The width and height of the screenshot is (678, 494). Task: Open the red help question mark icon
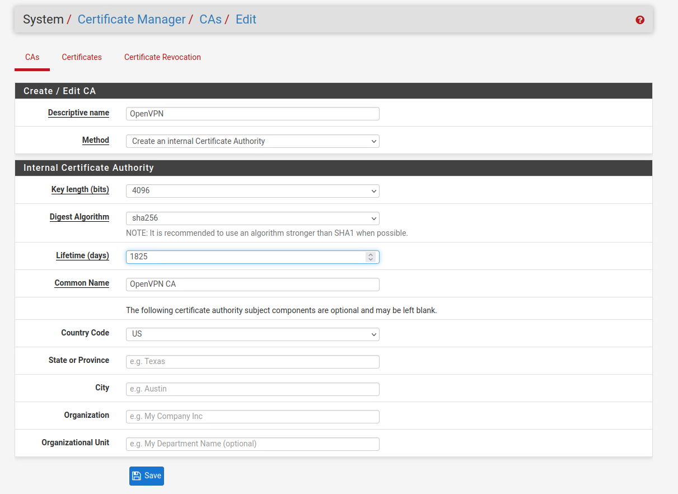point(640,20)
